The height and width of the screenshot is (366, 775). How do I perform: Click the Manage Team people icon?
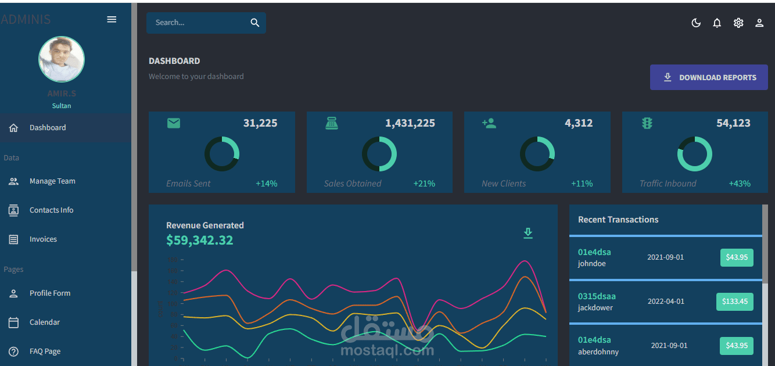pyautogui.click(x=14, y=181)
